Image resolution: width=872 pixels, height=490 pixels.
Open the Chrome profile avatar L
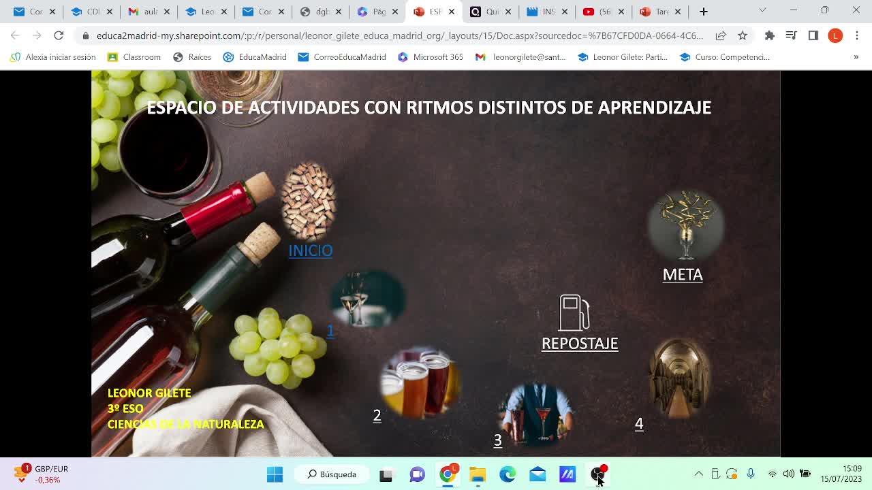pyautogui.click(x=835, y=35)
